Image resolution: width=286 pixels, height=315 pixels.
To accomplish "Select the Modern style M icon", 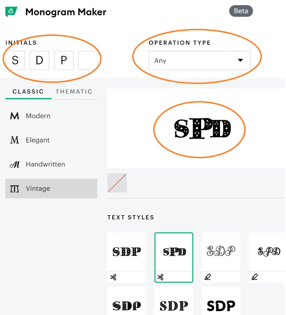I will pos(14,116).
